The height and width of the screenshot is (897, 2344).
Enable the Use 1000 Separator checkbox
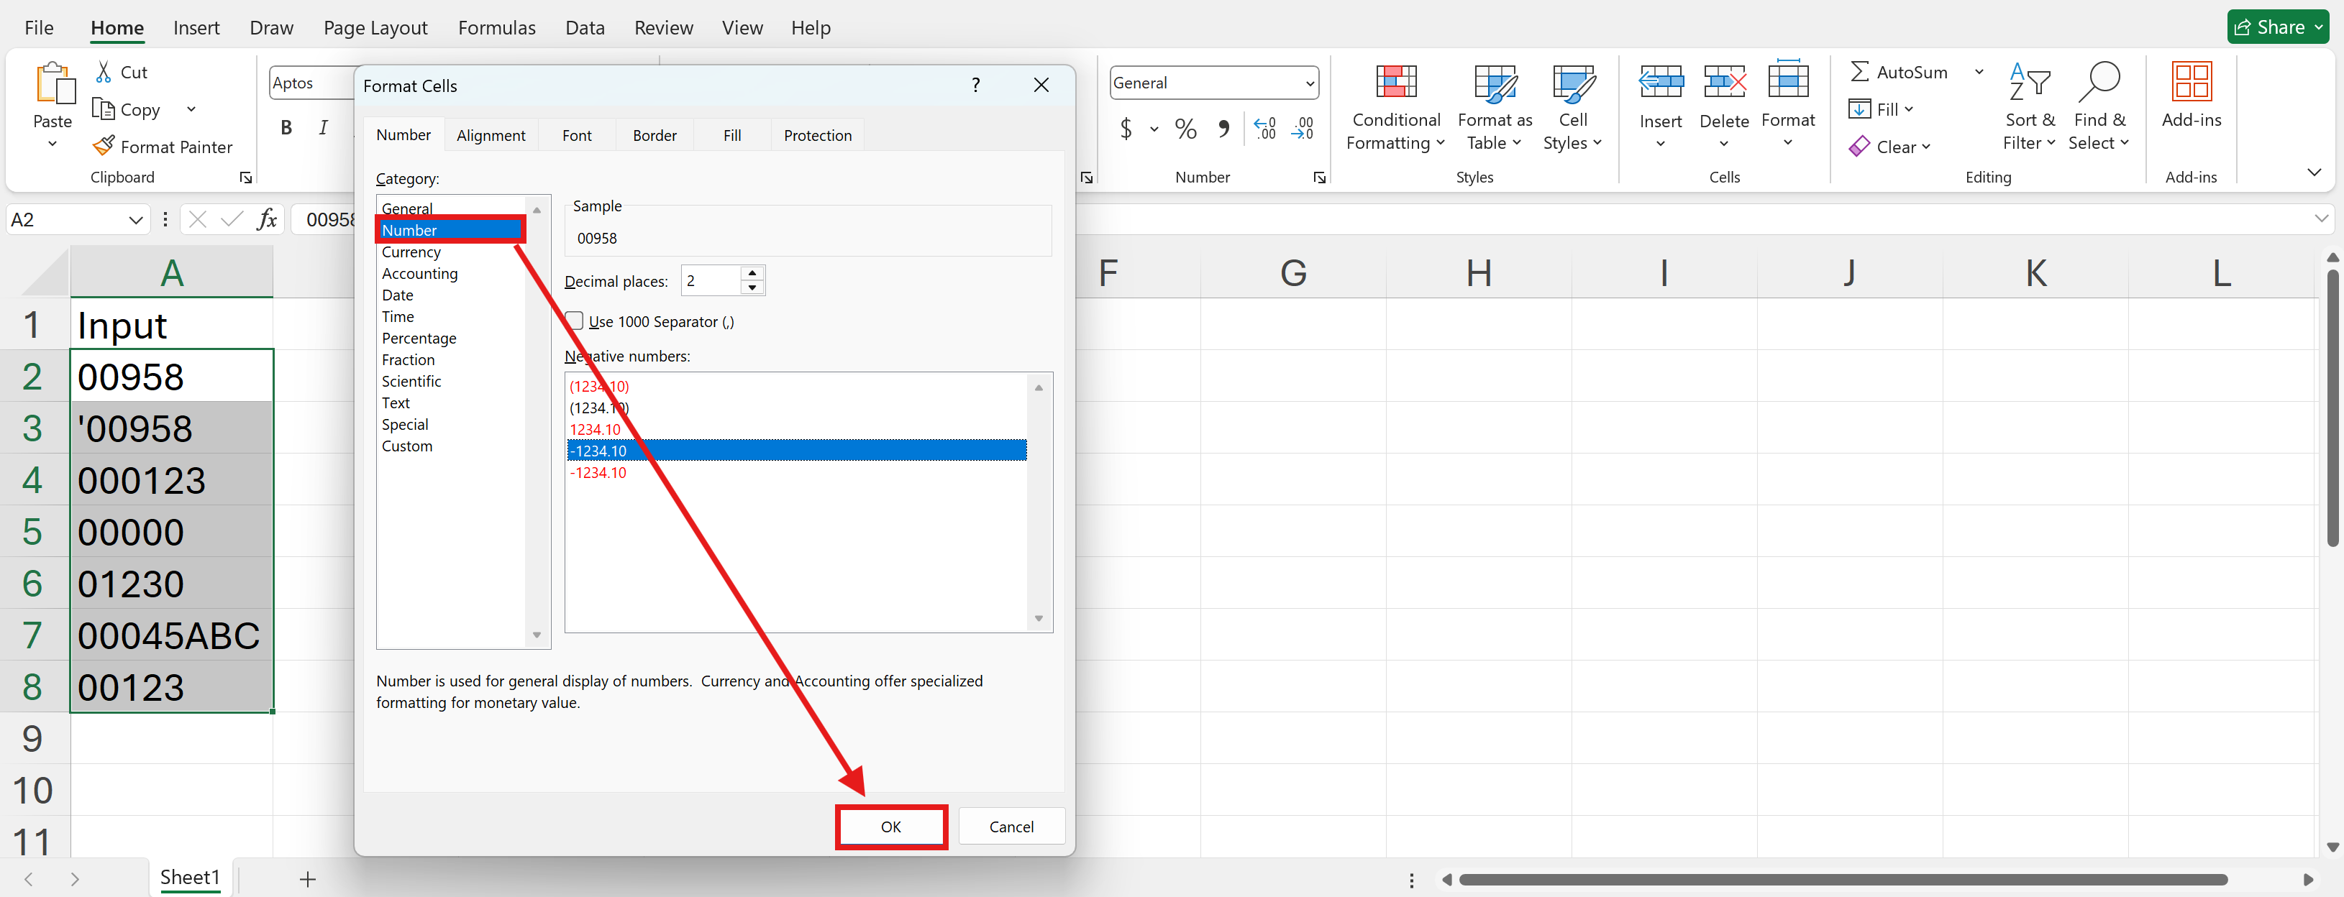coord(575,321)
